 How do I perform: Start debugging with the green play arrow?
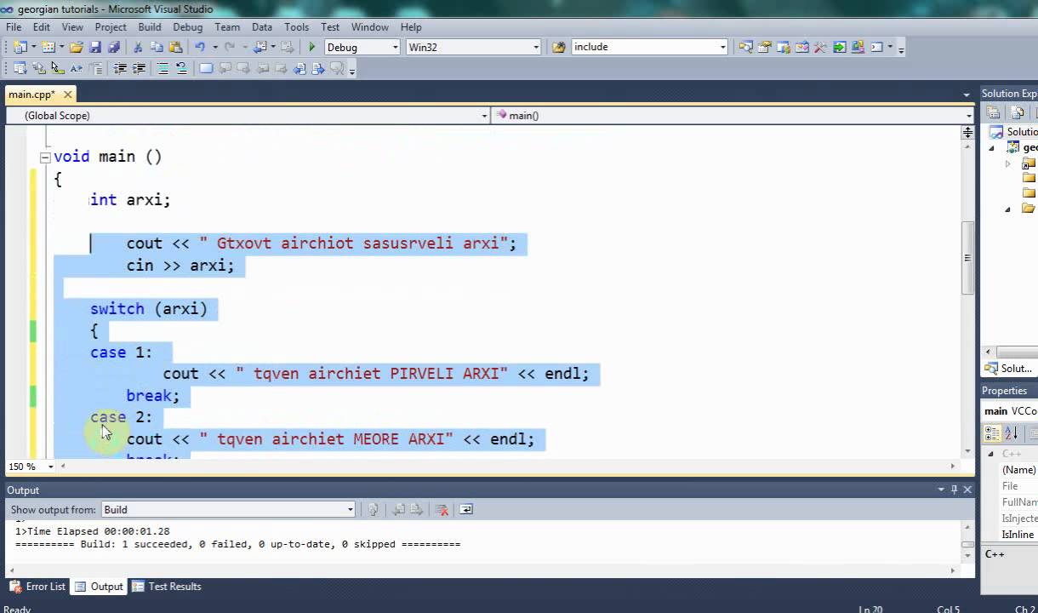pyautogui.click(x=311, y=47)
